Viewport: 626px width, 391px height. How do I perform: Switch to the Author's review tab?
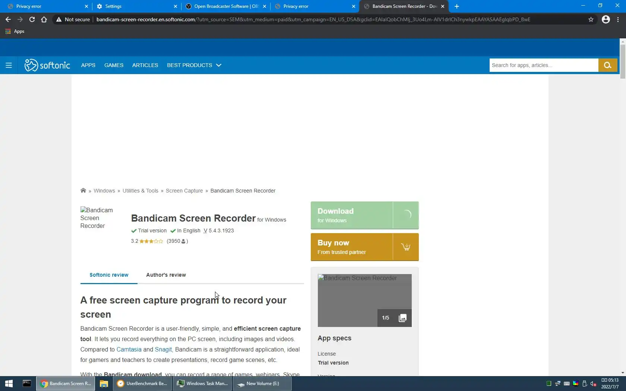coord(166,275)
